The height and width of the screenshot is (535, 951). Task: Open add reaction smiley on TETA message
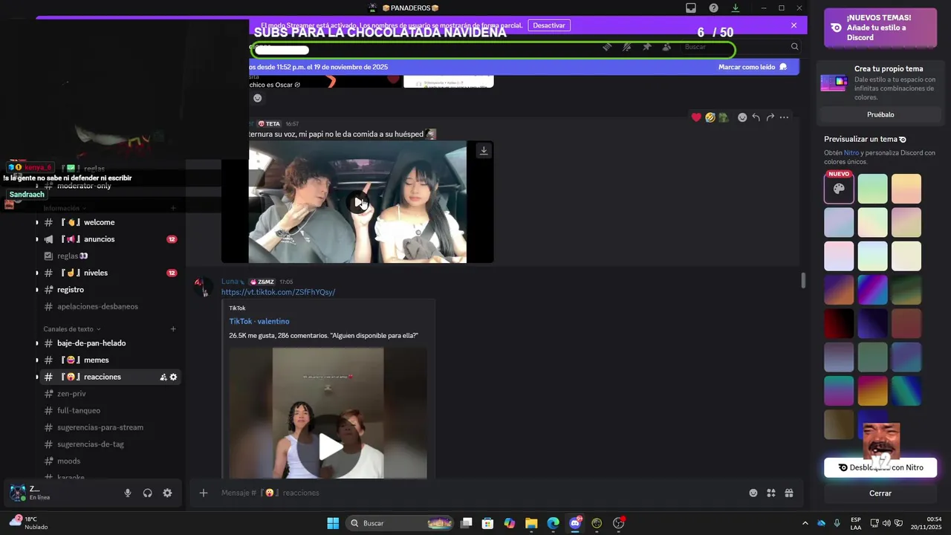point(742,117)
